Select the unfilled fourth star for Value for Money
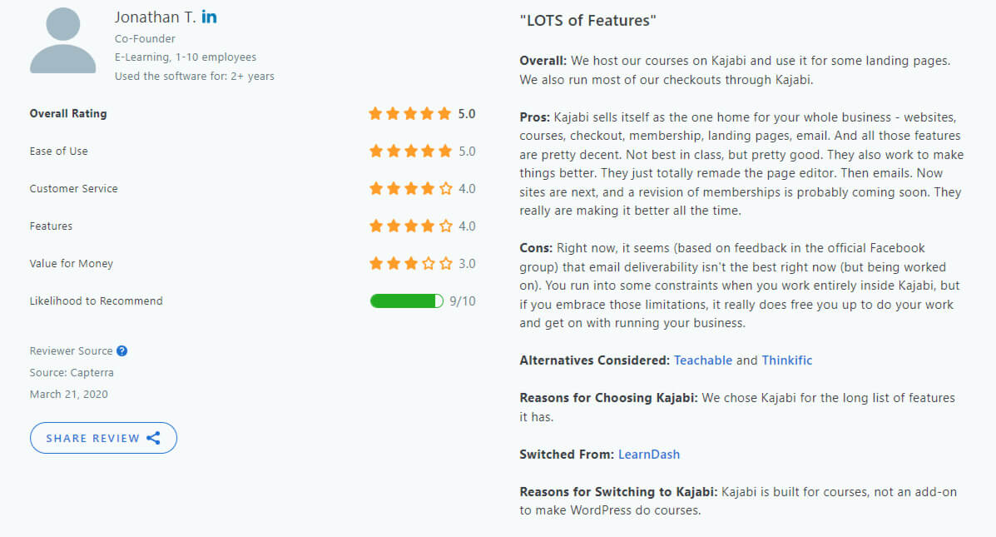The image size is (996, 537). point(428,263)
